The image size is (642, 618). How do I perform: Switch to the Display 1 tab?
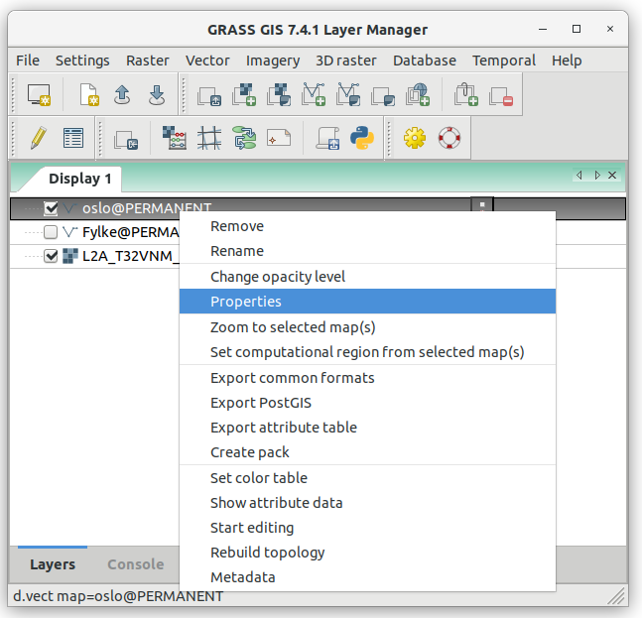click(x=79, y=179)
